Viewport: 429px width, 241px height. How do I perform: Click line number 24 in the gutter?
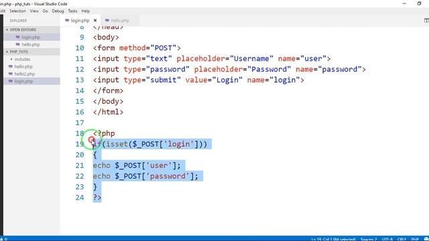[x=80, y=197]
